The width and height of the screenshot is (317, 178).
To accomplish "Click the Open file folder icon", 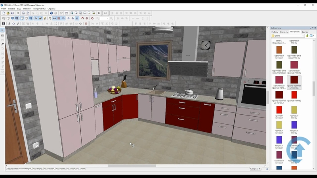I will [x=8, y=13].
